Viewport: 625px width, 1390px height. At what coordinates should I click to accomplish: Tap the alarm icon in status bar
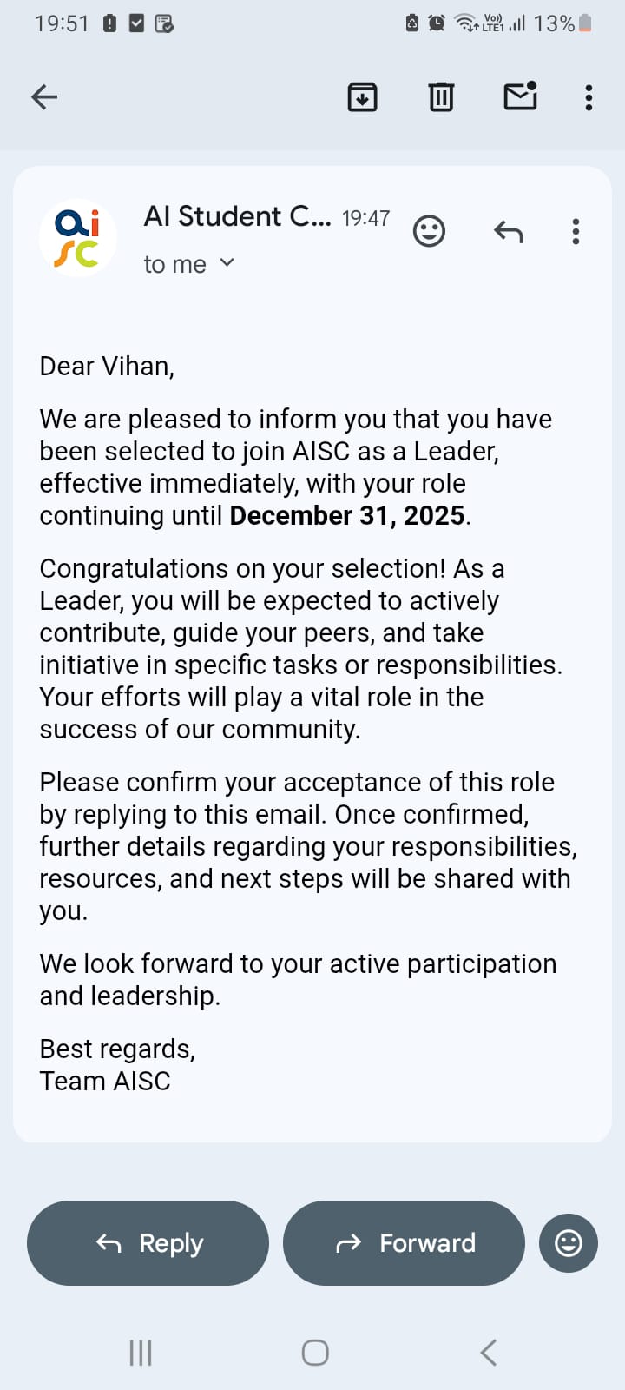pyautogui.click(x=437, y=23)
